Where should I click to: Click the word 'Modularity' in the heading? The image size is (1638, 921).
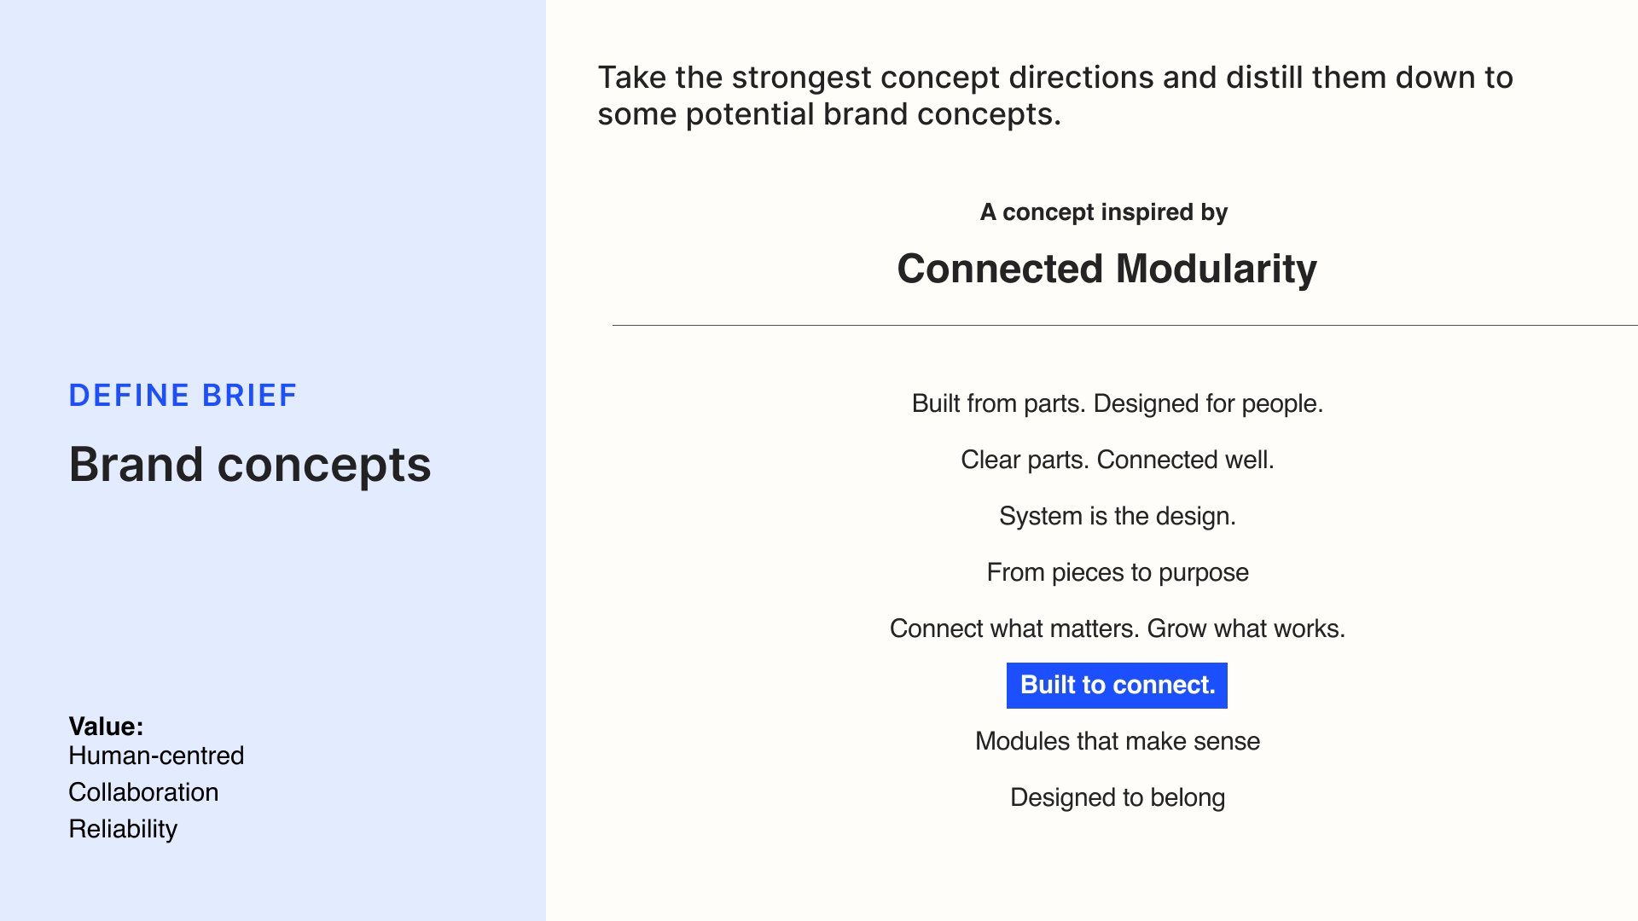1216,269
